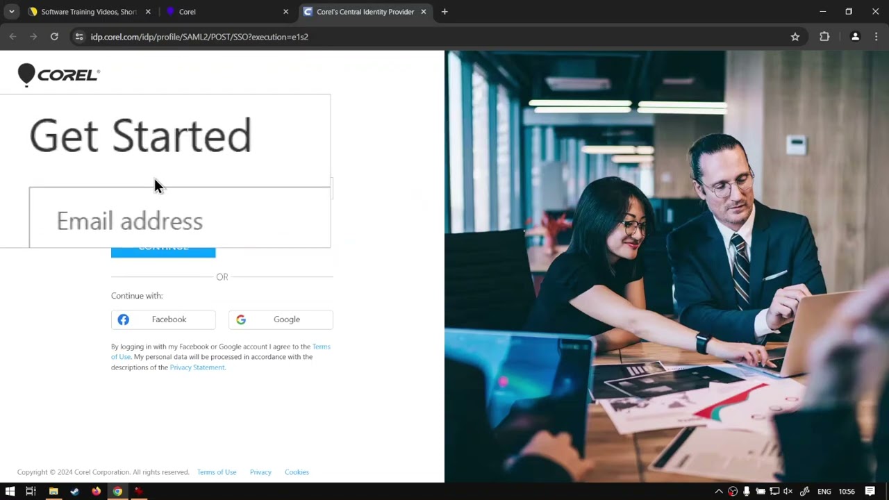
Task: Go back to previous page
Action: [13, 37]
